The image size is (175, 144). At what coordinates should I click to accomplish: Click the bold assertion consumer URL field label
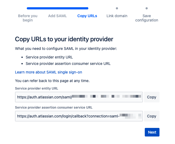[x=54, y=107]
